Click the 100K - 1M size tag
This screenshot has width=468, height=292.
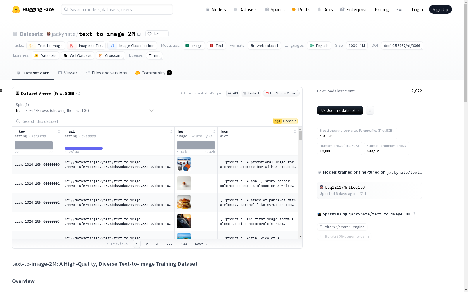click(x=357, y=46)
